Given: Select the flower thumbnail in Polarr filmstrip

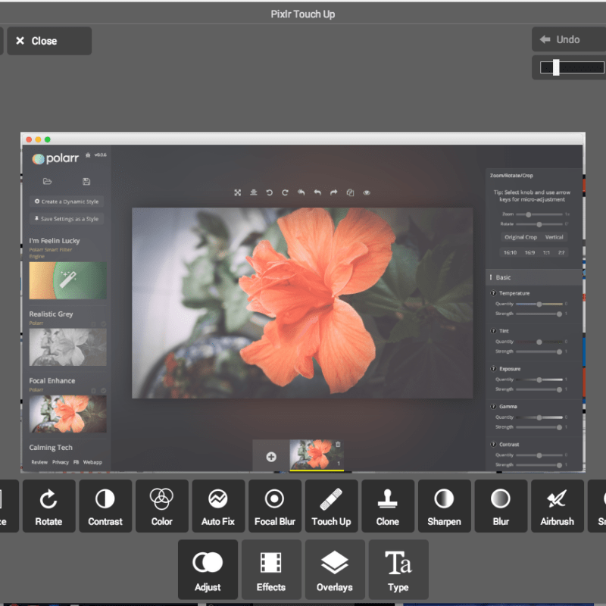Looking at the screenshot, I should (317, 454).
